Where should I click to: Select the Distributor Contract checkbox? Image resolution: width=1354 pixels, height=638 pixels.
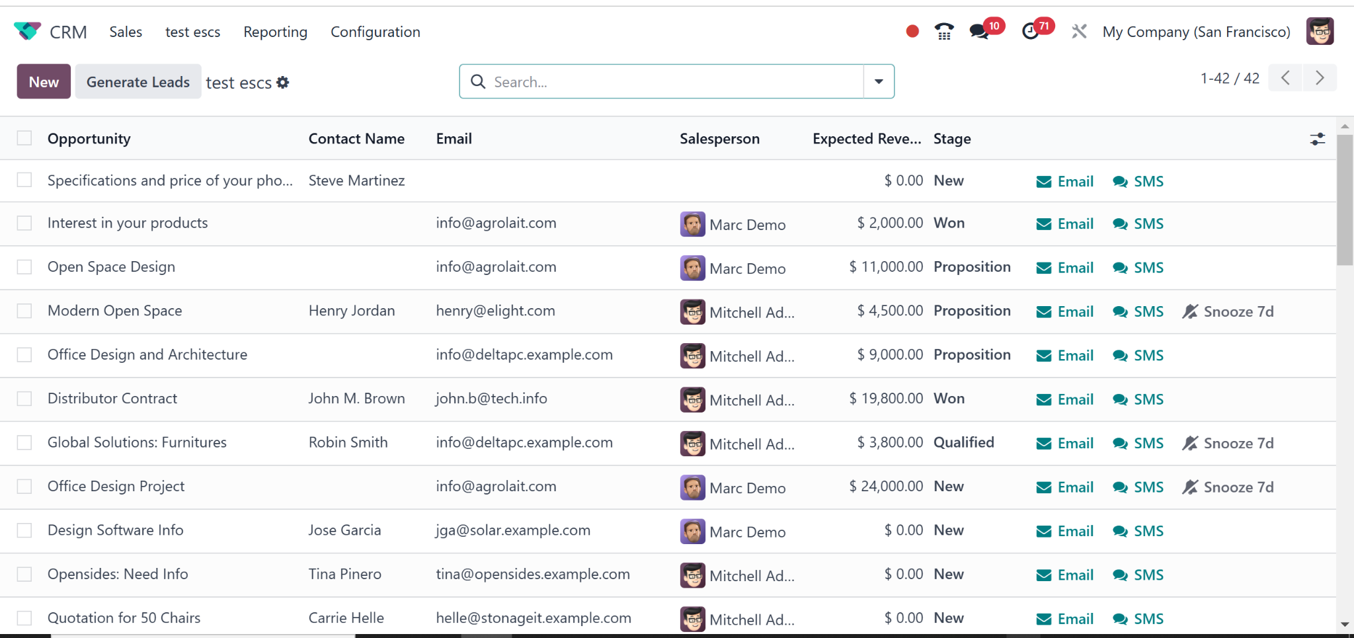24,399
